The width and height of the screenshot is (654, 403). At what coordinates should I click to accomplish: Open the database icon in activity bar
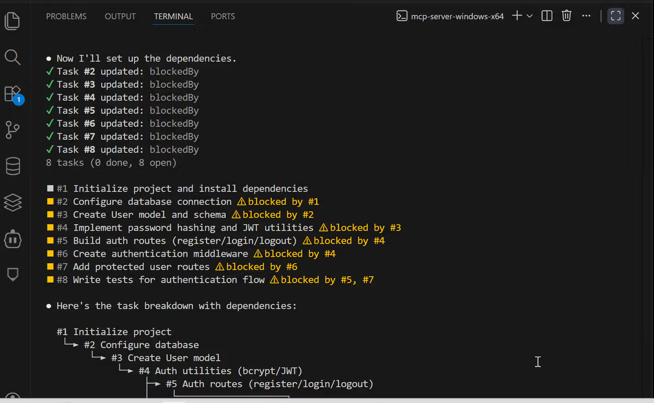(x=13, y=166)
